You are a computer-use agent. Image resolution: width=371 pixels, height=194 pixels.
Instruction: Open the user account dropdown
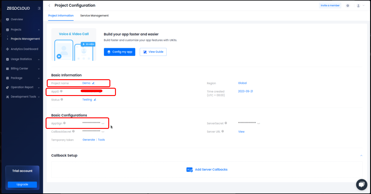pyautogui.click(x=360, y=6)
